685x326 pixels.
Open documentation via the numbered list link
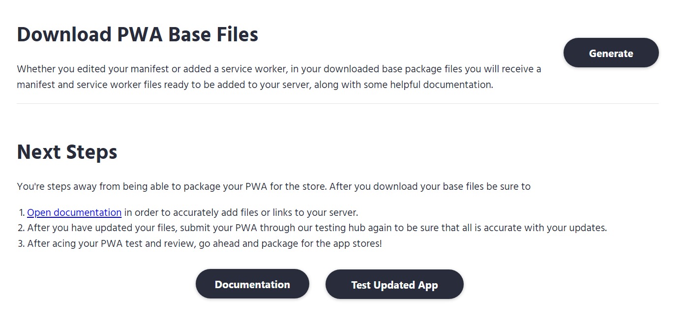click(74, 212)
